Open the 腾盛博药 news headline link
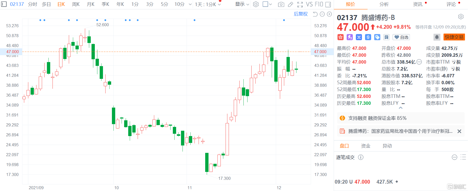Viewport: 468px width, 191px height. click(x=400, y=131)
